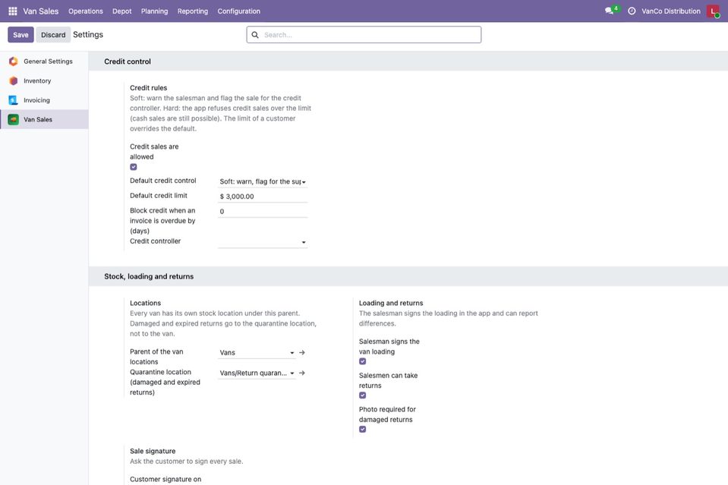Open the conversations chat icon

(609, 11)
